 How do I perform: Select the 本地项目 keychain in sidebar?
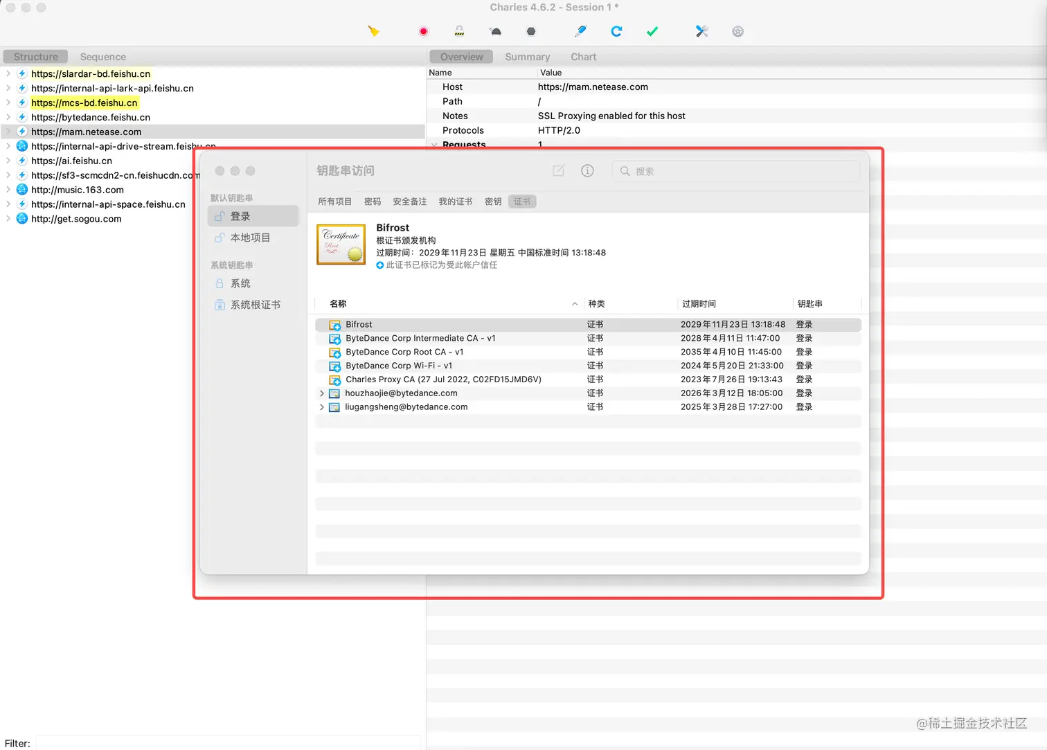(253, 238)
